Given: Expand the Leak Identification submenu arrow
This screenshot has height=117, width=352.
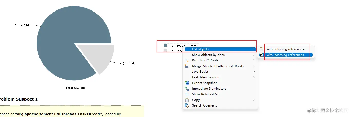Looking at the screenshot, I should [x=254, y=77].
